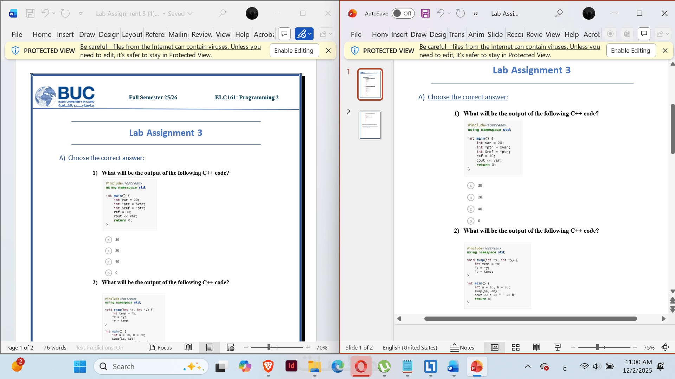This screenshot has height=379, width=675.
Task: Open the Saved status dropdown in Word
Action: coord(190,14)
